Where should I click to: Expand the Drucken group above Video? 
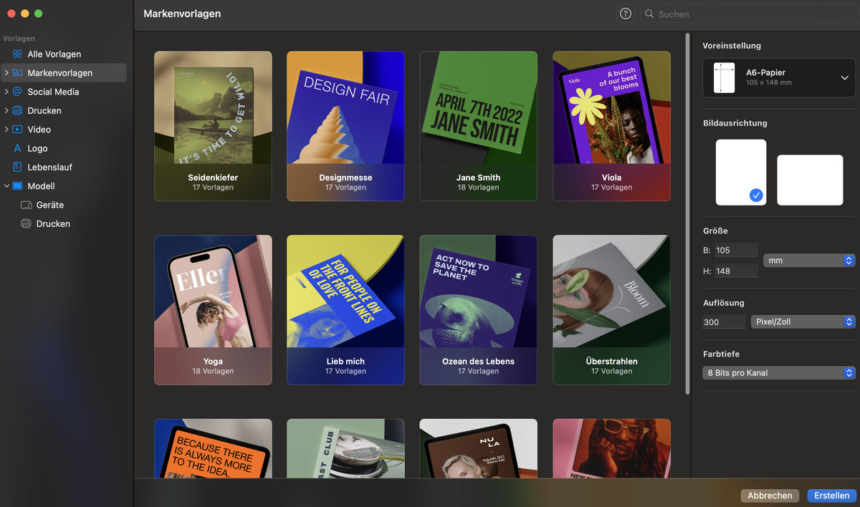point(6,110)
